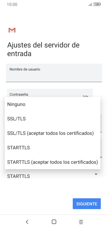The width and height of the screenshot is (108, 229).
Task: Choose plain SSL/TLS from the list
Action: [53, 119]
